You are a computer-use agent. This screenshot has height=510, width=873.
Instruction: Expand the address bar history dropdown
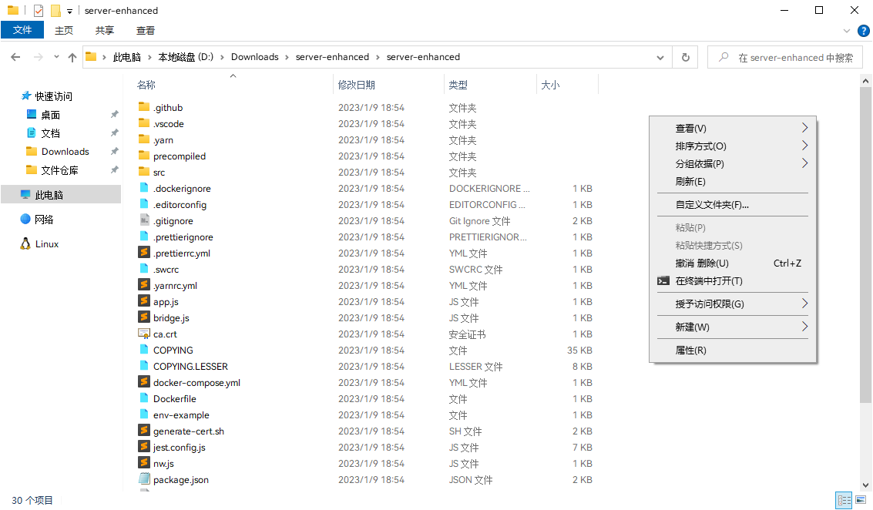[x=660, y=57]
